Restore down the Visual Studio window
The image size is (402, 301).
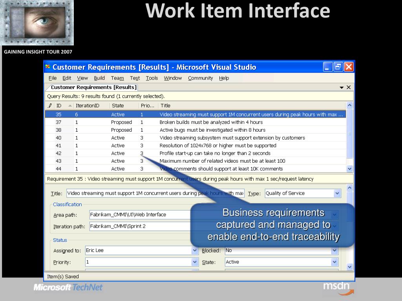(x=338, y=67)
